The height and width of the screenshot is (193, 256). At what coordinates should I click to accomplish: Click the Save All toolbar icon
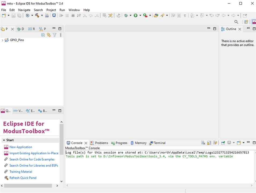point(19,16)
